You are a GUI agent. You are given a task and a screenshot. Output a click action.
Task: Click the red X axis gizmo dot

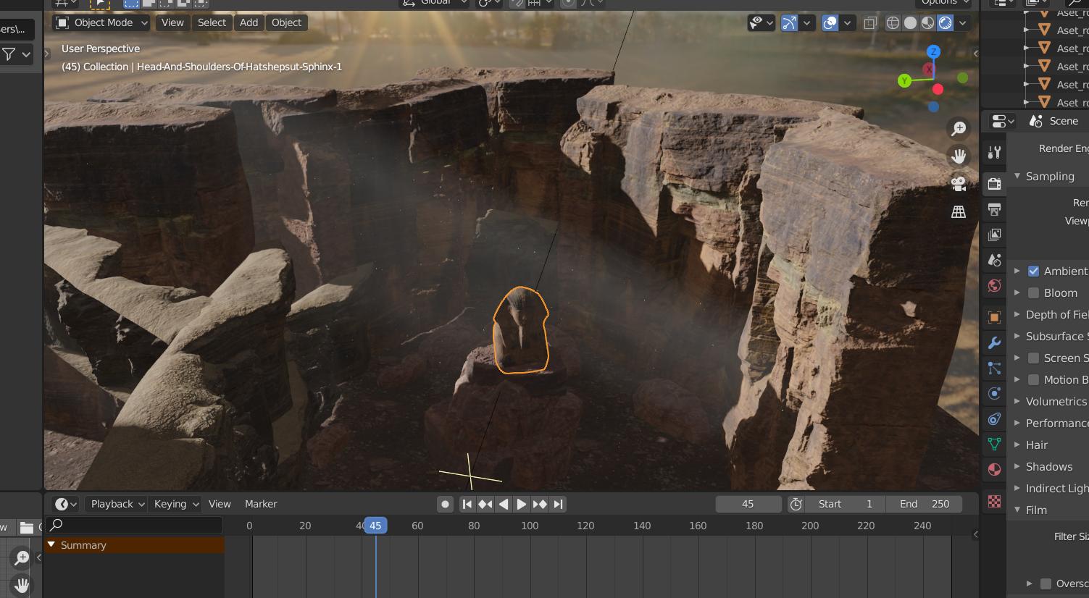click(x=938, y=89)
